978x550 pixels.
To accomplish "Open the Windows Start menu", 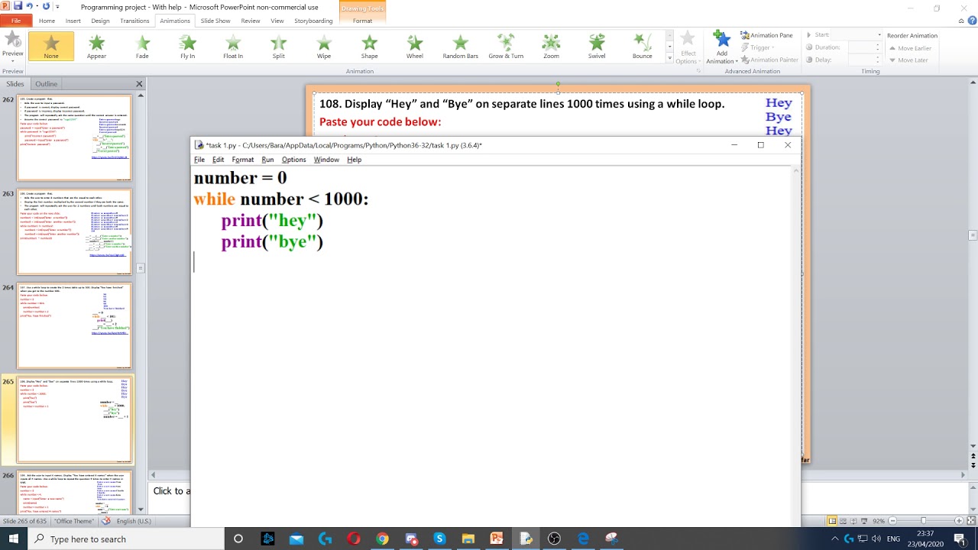I will pos(14,539).
